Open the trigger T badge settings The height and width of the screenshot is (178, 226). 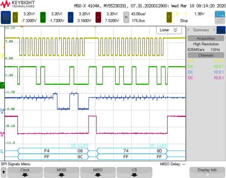(x=169, y=17)
